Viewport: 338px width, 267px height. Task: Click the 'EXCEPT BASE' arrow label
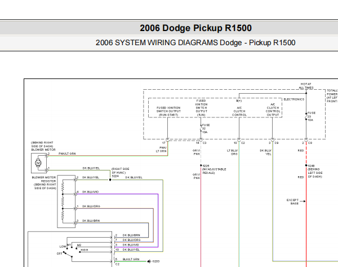coord(292,202)
